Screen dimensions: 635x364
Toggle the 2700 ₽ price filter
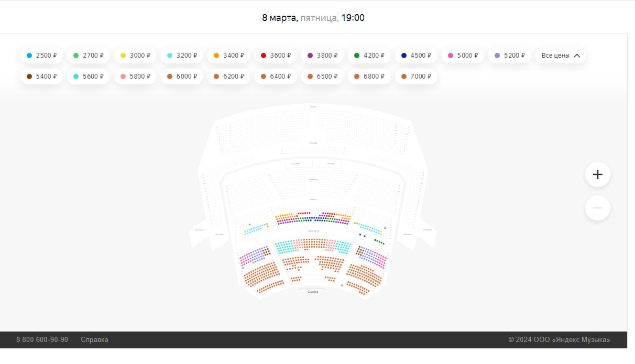[x=88, y=56]
